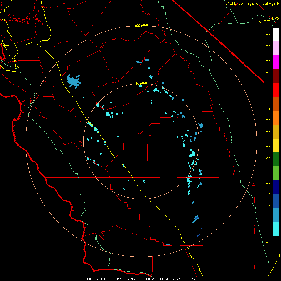Click the large blue echo cluster outside the 50 NMI ring
Image resolution: width=281 pixels, height=281 pixels.
73,81
